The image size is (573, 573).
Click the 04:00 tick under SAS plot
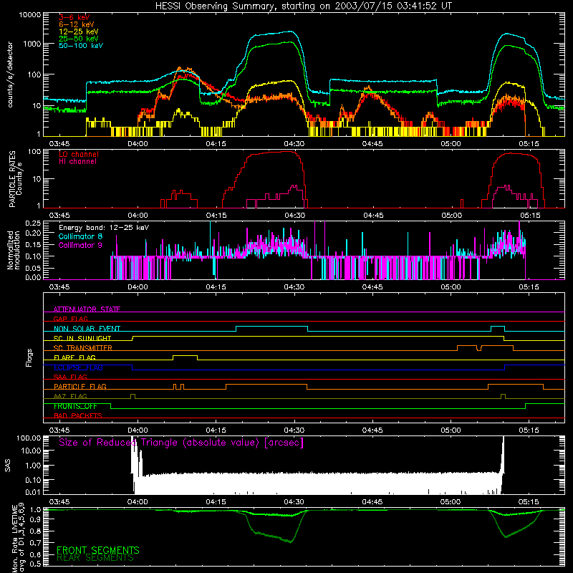[x=138, y=502]
